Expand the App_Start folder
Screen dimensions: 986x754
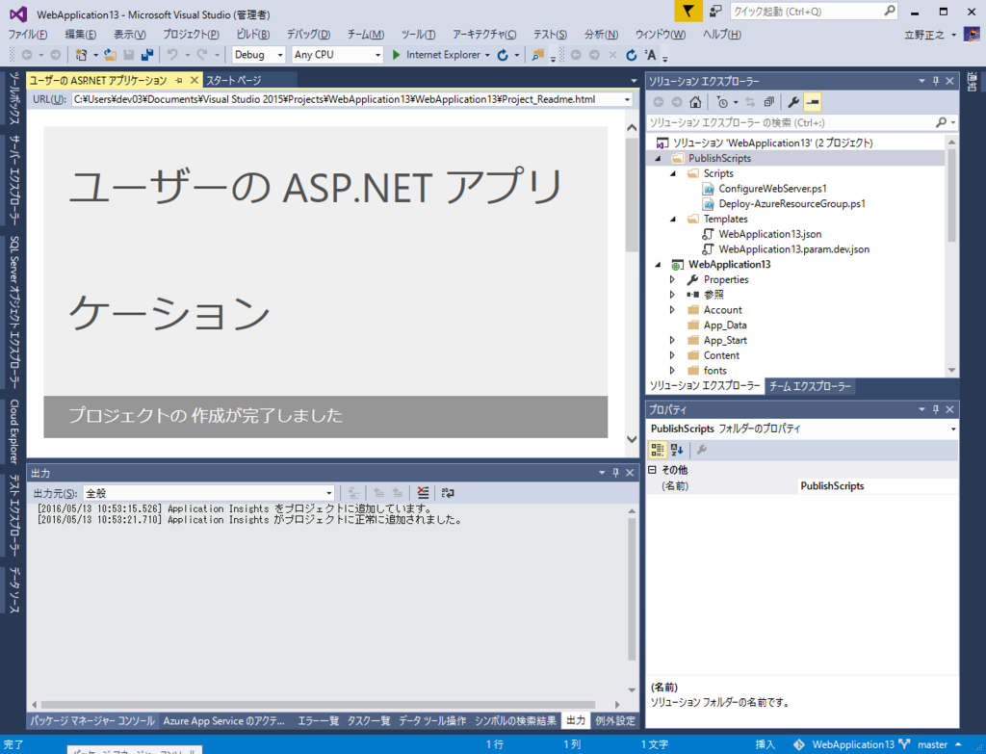tap(672, 340)
